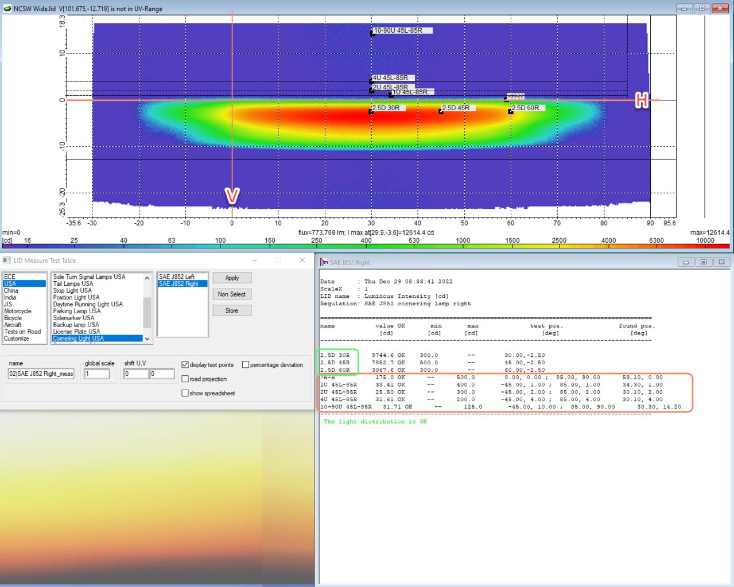Click the Non Select button
The width and height of the screenshot is (734, 587).
pyautogui.click(x=232, y=294)
